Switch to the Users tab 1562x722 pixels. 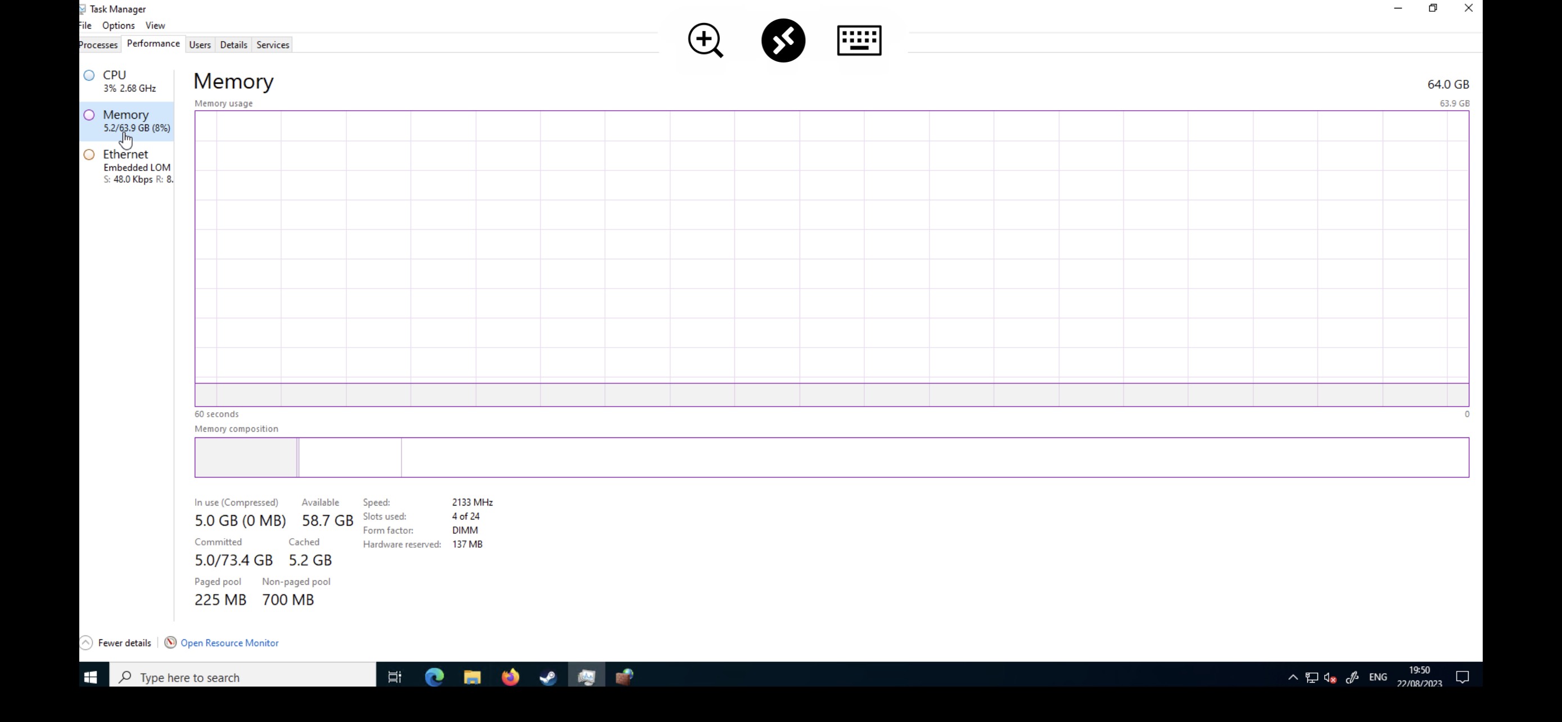200,45
